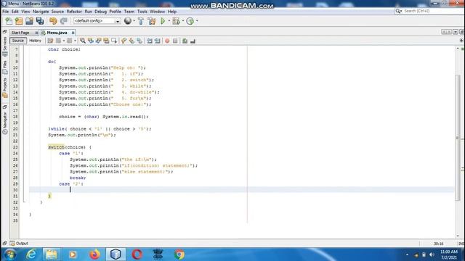This screenshot has height=261, width=465.
Task: Open the Services side panel
Action: pos(5,46)
